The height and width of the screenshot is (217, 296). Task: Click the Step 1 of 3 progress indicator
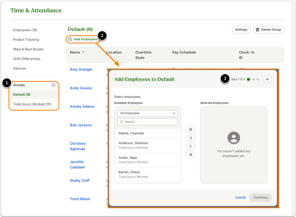click(x=245, y=79)
